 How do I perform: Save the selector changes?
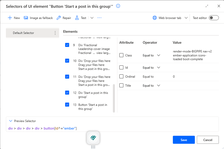(x=183, y=140)
